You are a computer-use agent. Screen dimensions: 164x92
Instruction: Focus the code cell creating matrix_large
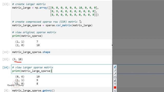[61, 20]
